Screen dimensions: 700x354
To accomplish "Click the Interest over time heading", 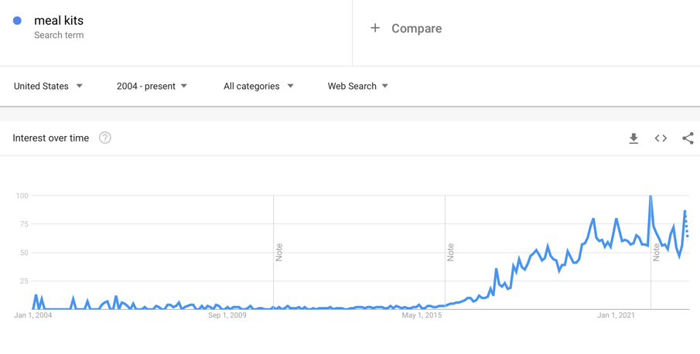I will click(x=50, y=138).
